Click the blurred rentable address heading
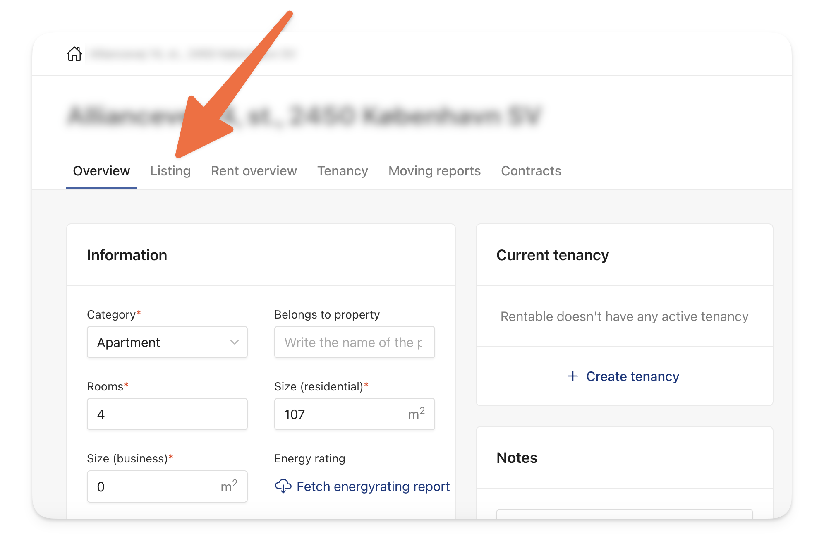Screen dimensions: 824x551 point(304,116)
